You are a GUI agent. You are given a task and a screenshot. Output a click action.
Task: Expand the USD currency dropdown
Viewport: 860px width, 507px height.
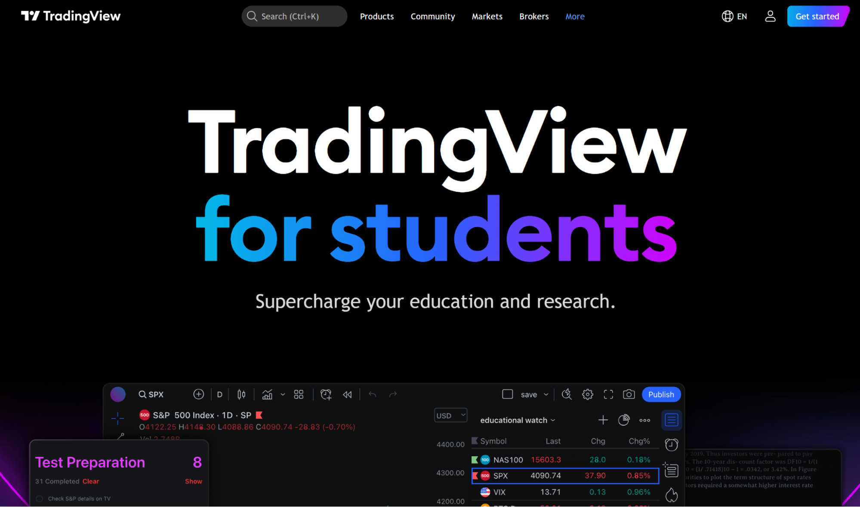(x=450, y=415)
